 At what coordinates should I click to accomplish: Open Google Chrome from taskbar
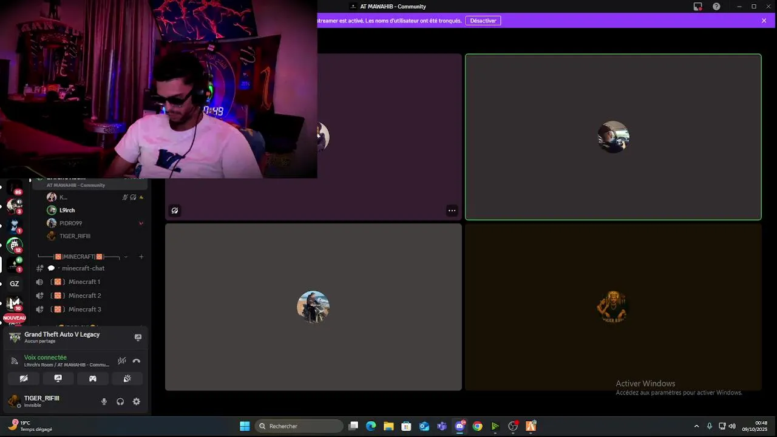(x=477, y=426)
